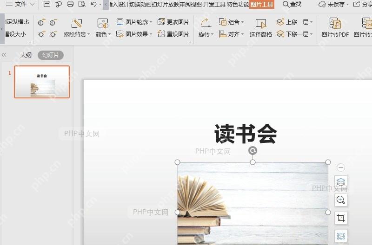
Task: Click the Print icon
Action: 70,4
